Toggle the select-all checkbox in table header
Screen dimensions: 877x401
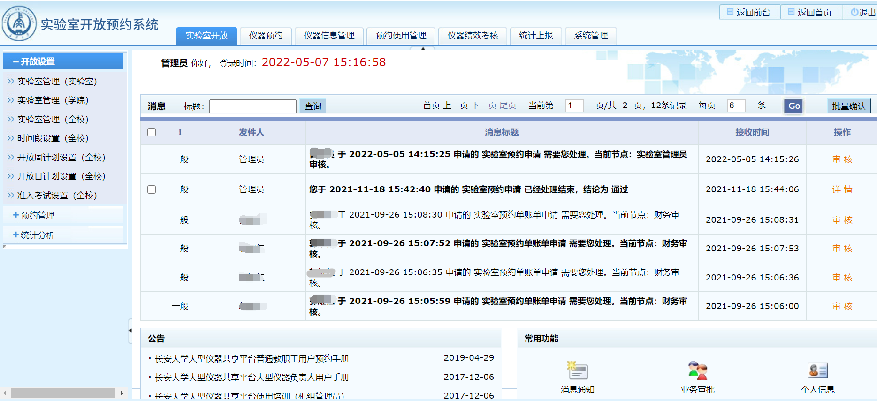[152, 132]
